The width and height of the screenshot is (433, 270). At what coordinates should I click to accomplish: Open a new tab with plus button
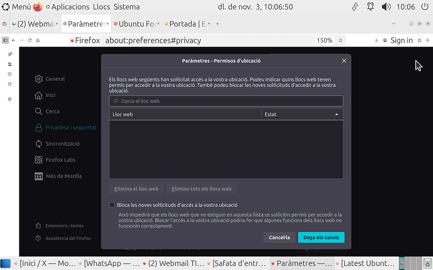click(x=218, y=24)
